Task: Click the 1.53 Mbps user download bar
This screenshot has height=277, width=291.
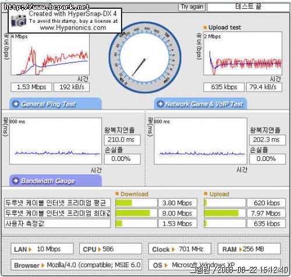Action: 136,223
